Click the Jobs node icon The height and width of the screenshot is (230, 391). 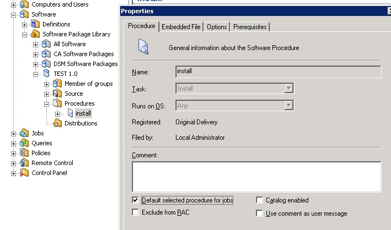(x=24, y=133)
